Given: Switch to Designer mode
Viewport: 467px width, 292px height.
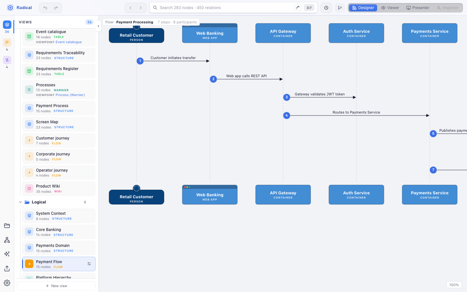Looking at the screenshot, I should [363, 8].
